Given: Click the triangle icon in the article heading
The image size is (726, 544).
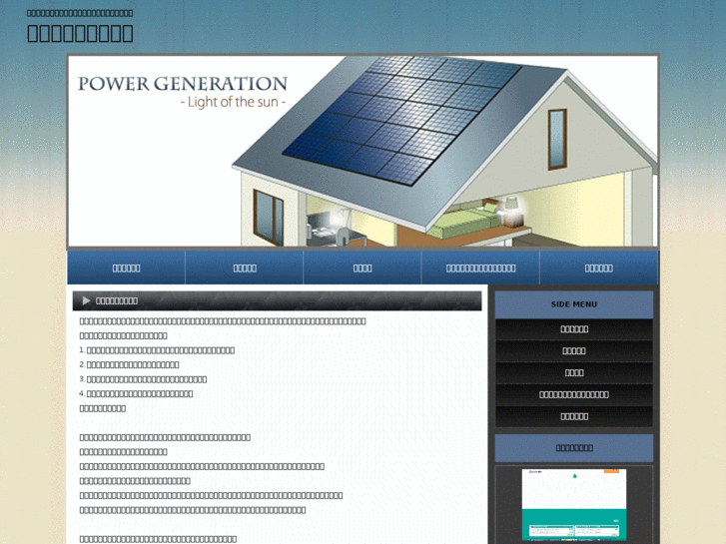Looking at the screenshot, I should tap(86, 300).
